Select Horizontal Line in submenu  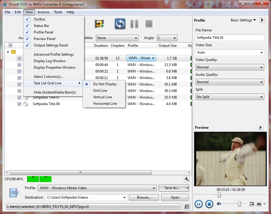point(104,104)
